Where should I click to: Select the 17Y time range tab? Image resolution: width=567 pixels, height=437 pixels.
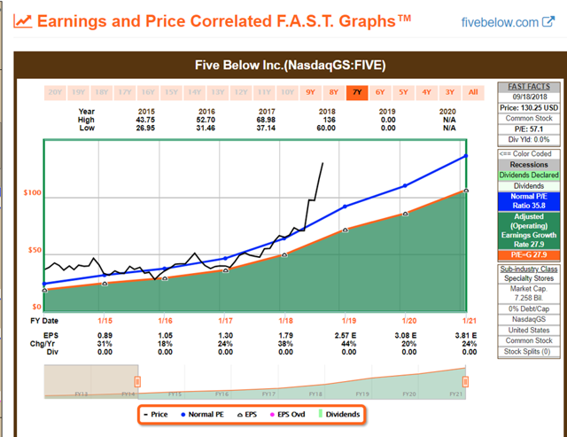tap(125, 92)
